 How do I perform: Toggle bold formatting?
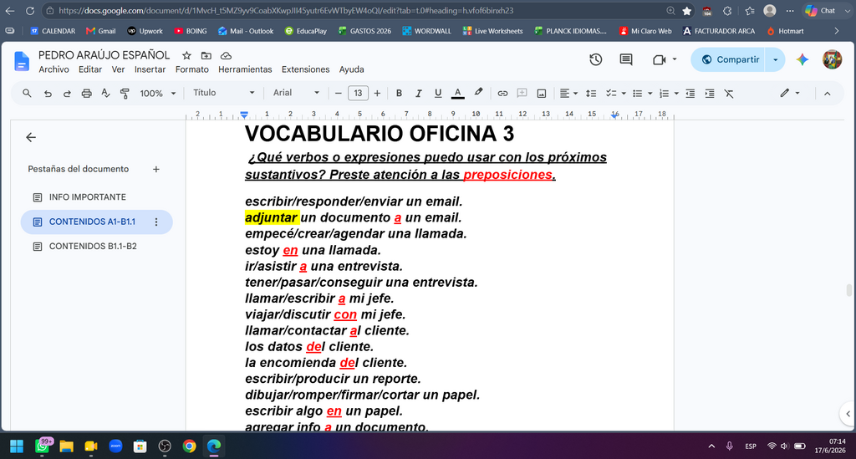[x=399, y=94]
